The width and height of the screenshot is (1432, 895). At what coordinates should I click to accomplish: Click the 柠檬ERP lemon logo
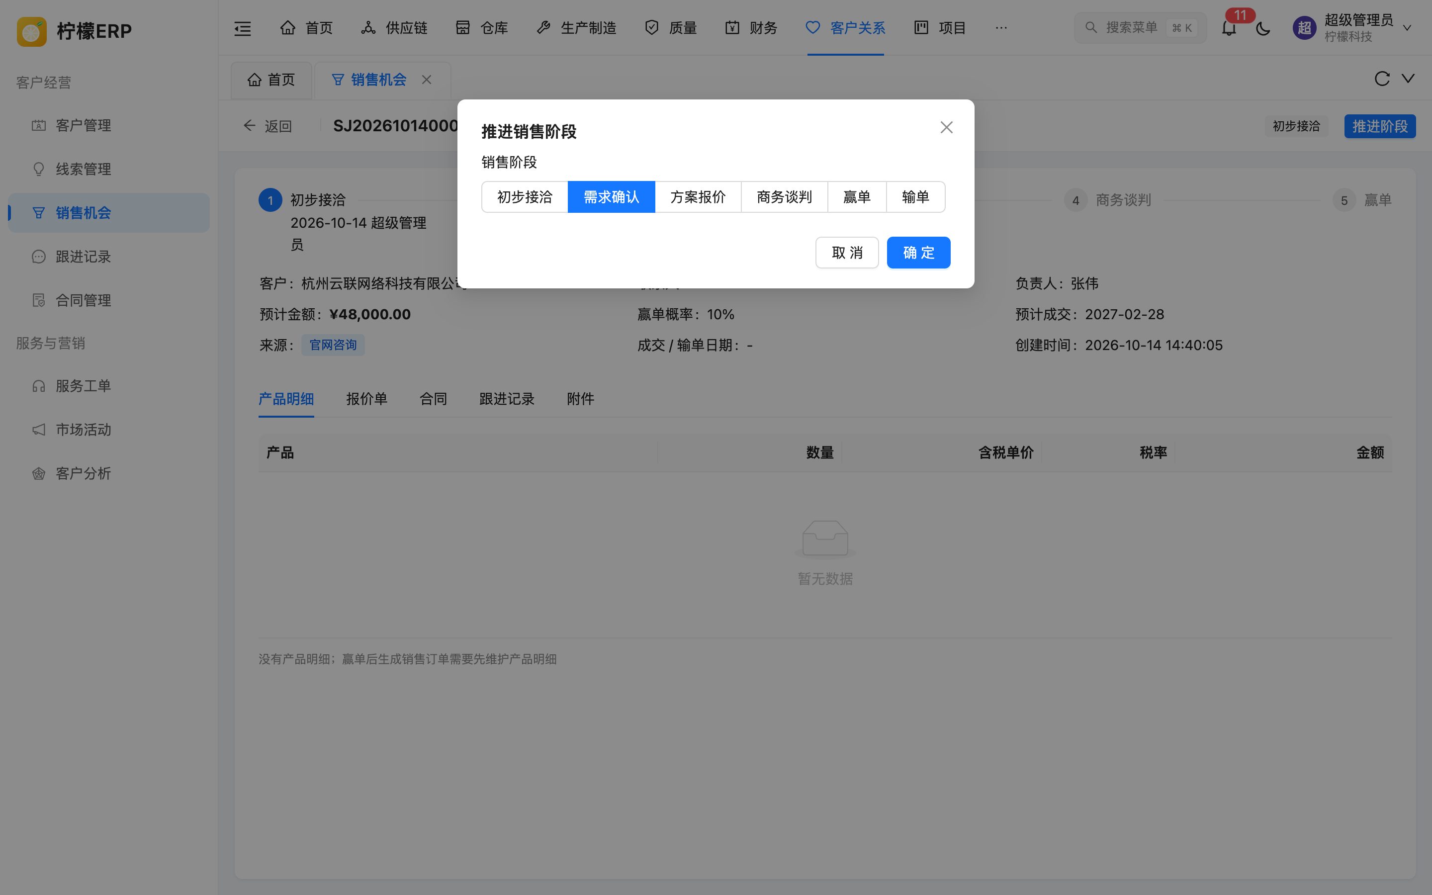31,31
